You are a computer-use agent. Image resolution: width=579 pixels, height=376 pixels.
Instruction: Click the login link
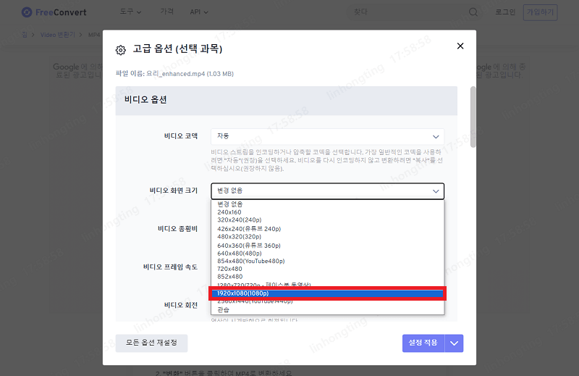(x=505, y=12)
